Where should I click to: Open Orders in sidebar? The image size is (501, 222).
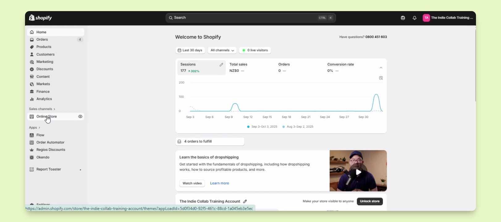point(56,39)
